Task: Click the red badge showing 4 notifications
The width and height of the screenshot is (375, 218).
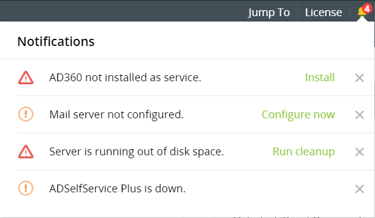Action: click(367, 9)
